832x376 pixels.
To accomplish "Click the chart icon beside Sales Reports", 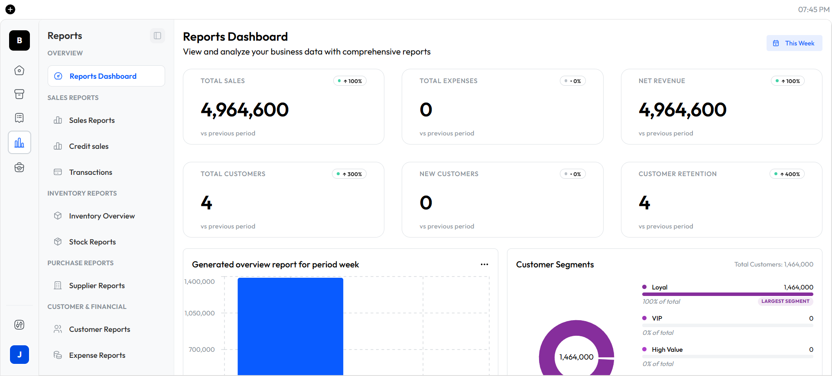I will pyautogui.click(x=58, y=120).
